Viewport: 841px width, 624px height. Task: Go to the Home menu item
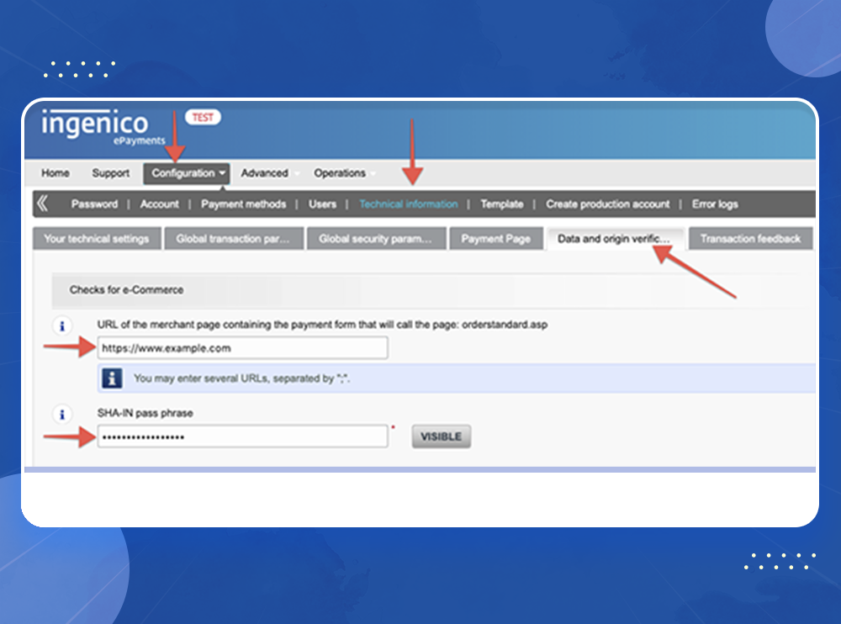(x=56, y=173)
